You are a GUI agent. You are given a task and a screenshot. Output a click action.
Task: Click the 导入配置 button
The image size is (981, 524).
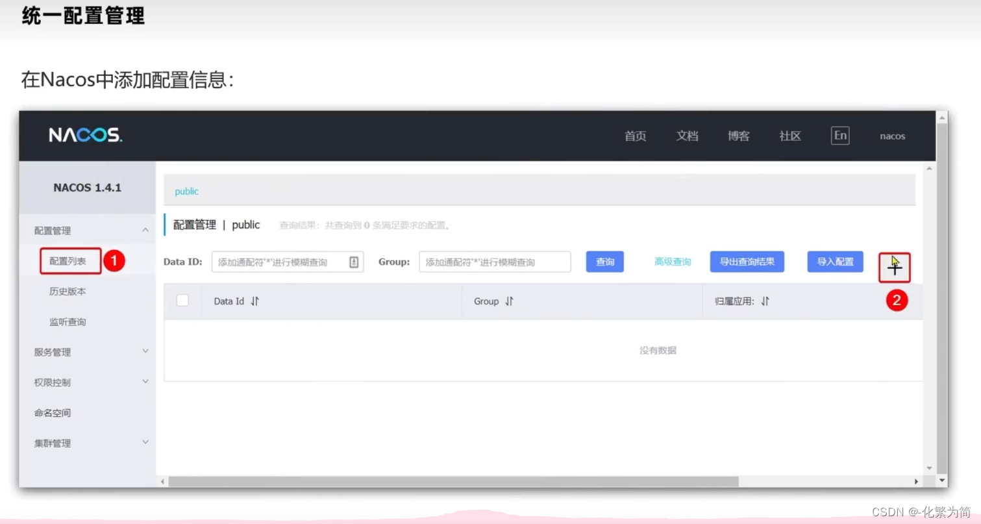(836, 262)
